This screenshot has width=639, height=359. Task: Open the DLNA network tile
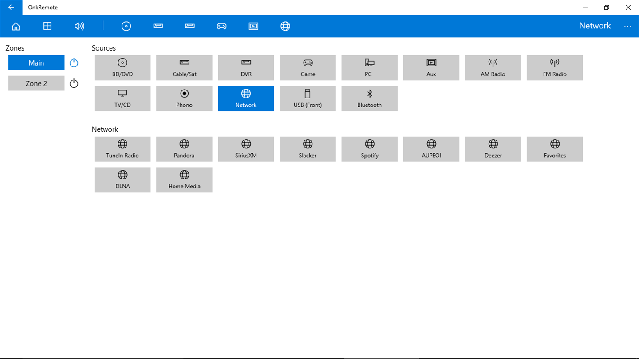122,180
